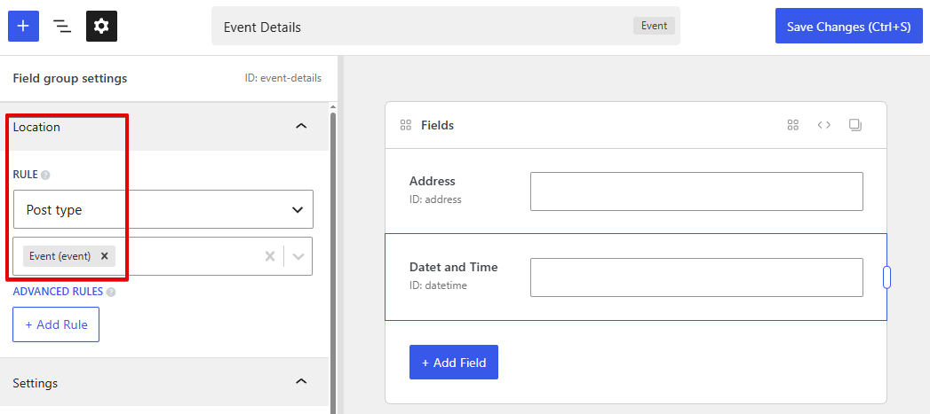Click the ID: address text
The image size is (930, 414).
click(435, 199)
